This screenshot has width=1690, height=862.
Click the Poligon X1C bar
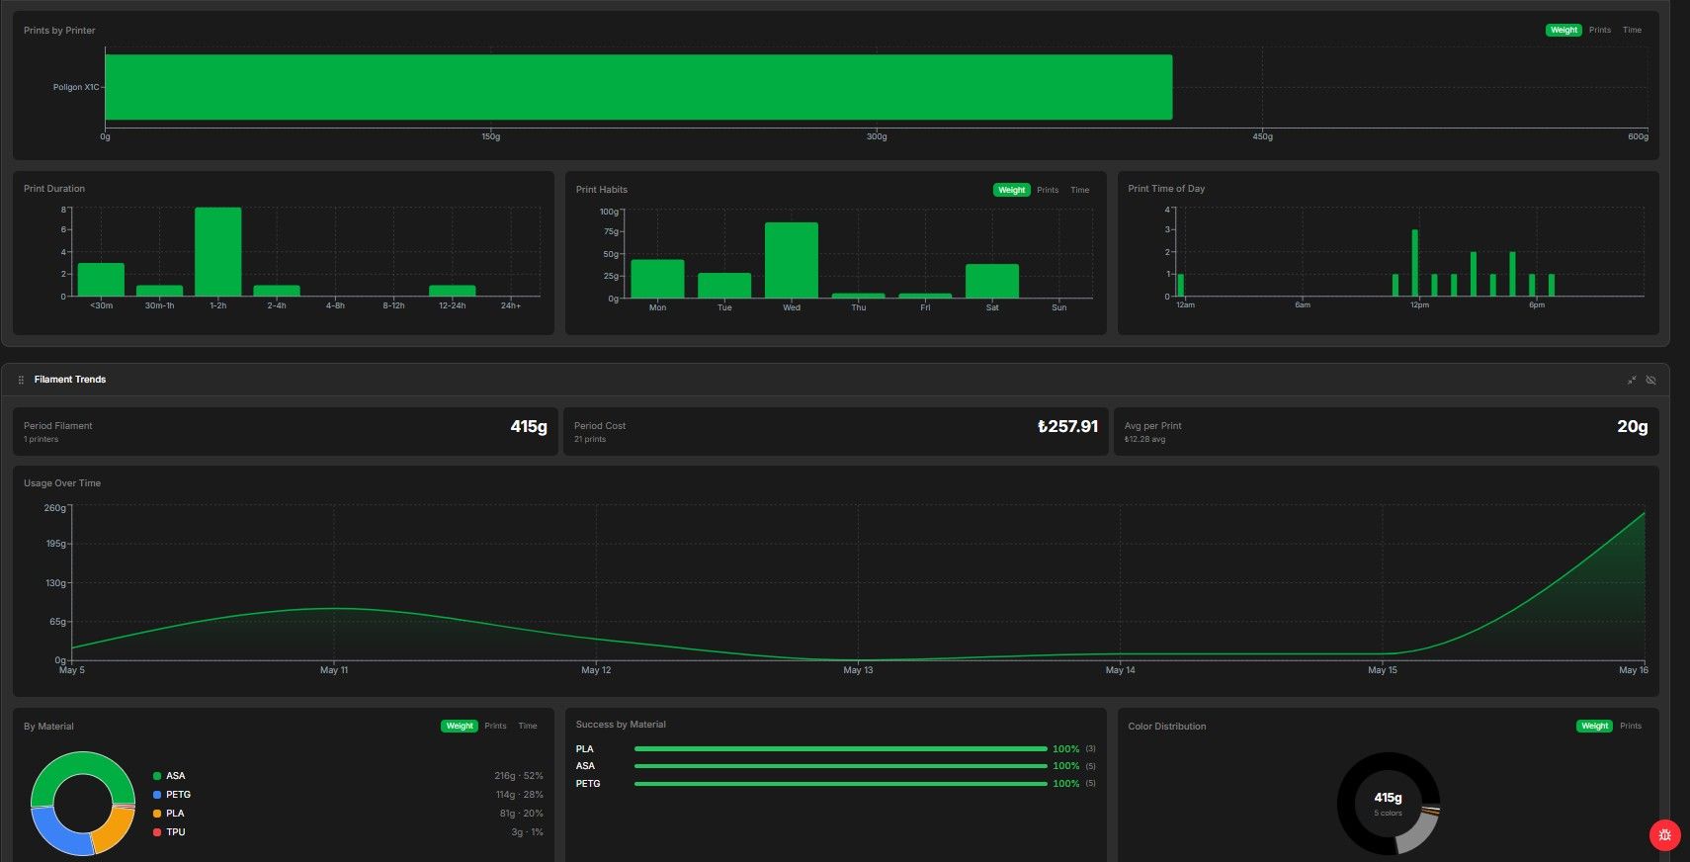(638, 87)
